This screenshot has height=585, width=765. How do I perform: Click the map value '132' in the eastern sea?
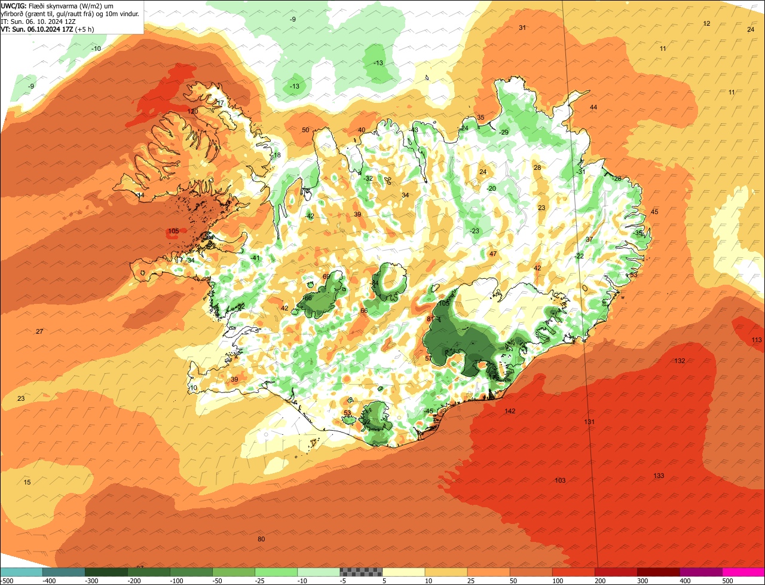pos(680,361)
